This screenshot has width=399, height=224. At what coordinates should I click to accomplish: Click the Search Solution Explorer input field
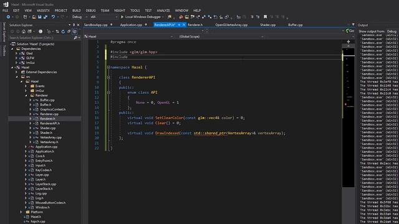point(41,37)
